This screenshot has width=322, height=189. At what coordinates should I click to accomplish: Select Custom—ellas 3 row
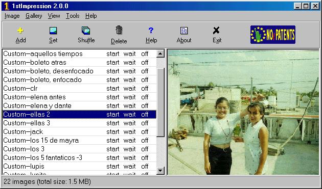click(x=79, y=123)
